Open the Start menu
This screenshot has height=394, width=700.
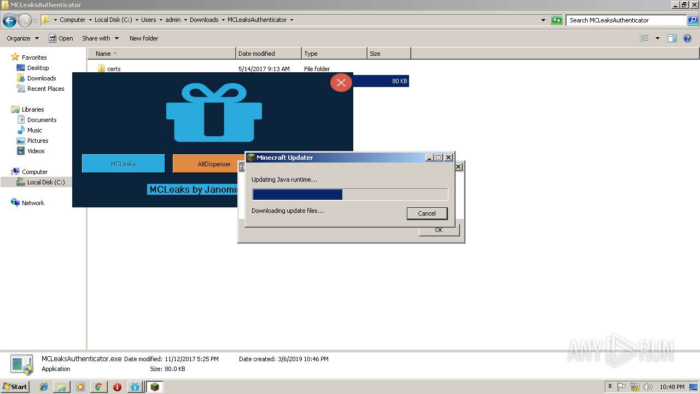pos(15,386)
